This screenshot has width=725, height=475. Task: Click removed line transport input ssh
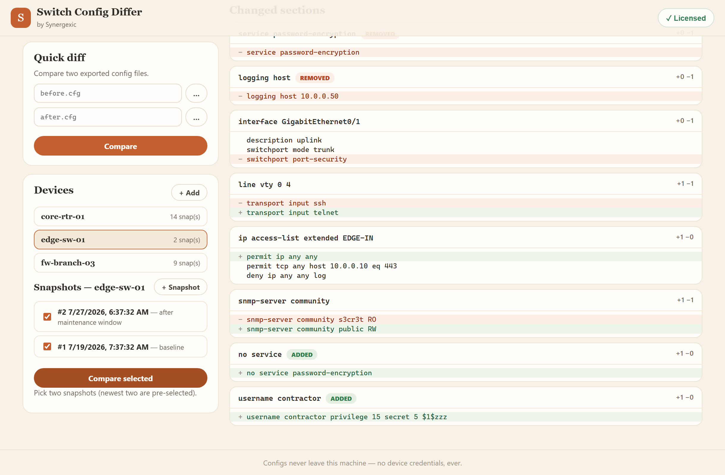466,203
